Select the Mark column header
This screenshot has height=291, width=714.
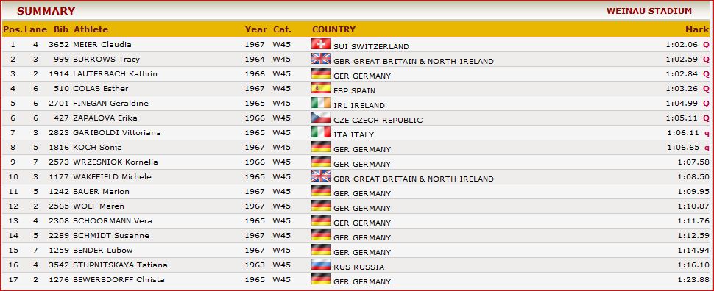tap(697, 29)
